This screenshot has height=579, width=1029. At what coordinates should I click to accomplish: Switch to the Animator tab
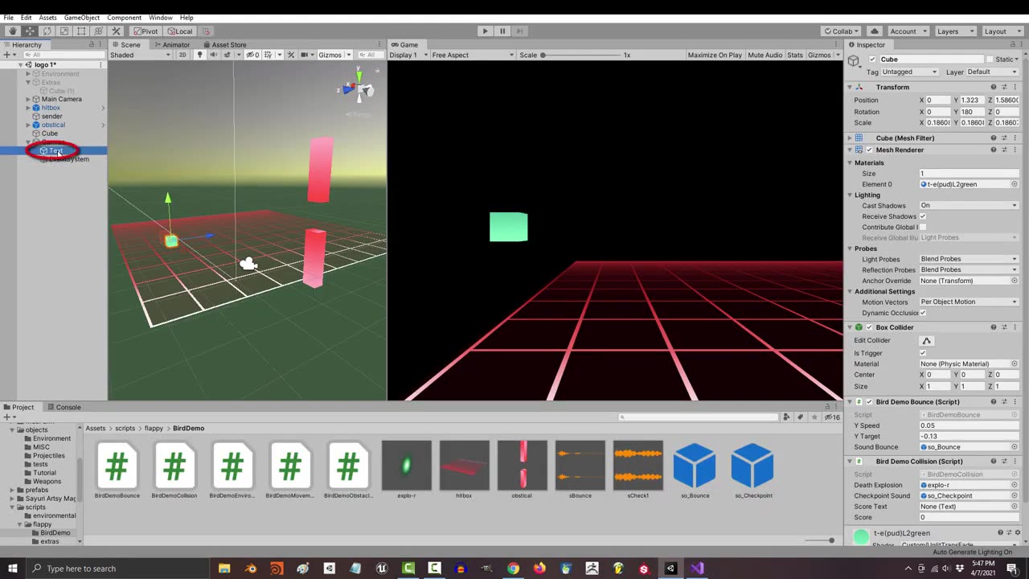(171, 44)
